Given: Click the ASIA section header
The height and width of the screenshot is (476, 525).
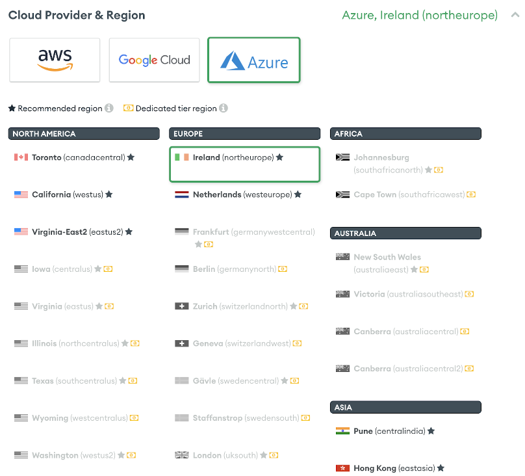Looking at the screenshot, I should coord(405,407).
